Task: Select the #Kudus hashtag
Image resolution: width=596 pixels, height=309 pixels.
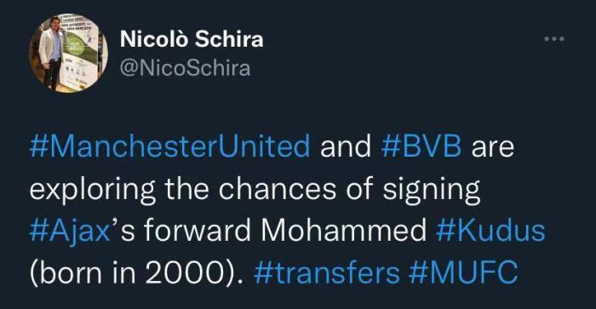Action: [490, 231]
